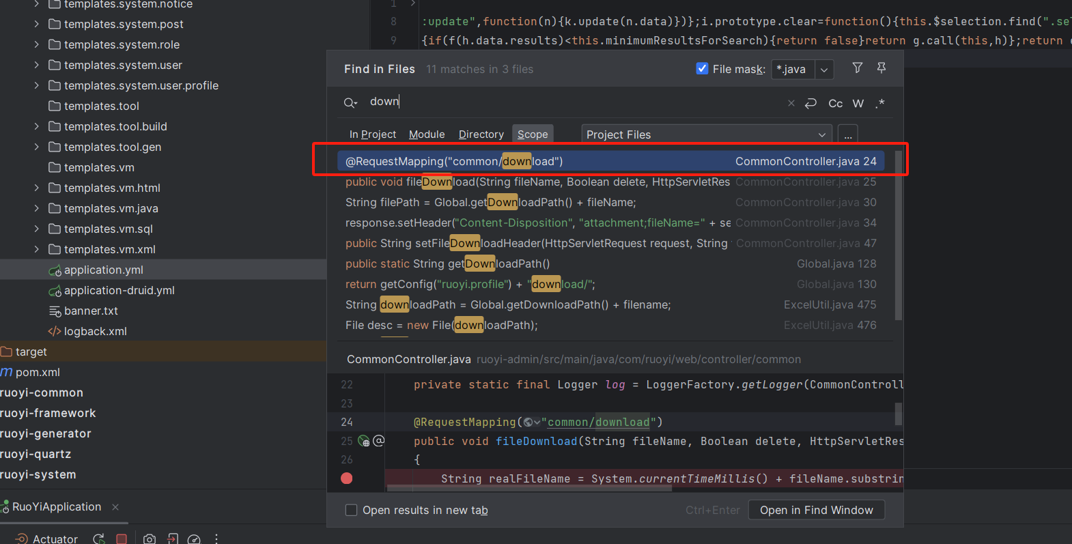Viewport: 1072px width, 544px height.
Task: Toggle Regex (.*) option
Action: [x=880, y=103]
